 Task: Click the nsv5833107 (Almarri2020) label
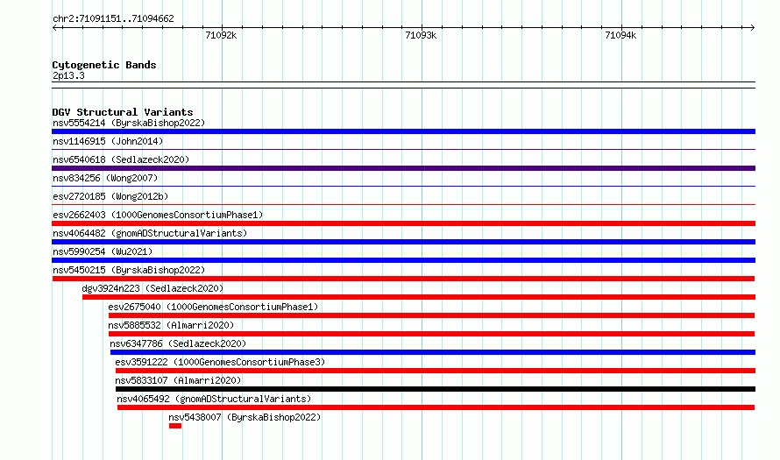(x=178, y=380)
